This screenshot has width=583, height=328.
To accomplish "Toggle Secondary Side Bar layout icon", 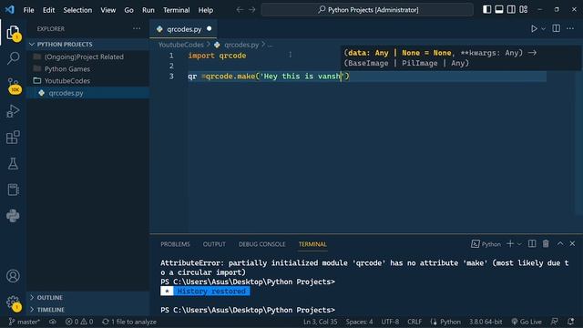I will click(511, 10).
